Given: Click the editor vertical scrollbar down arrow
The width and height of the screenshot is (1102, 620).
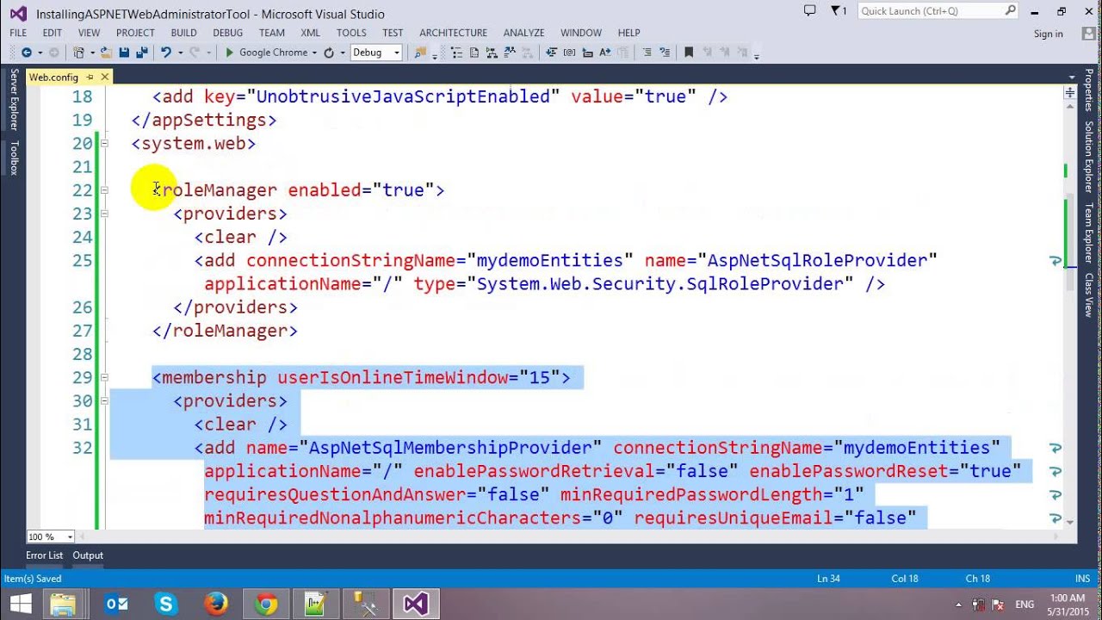Looking at the screenshot, I should point(1070,522).
